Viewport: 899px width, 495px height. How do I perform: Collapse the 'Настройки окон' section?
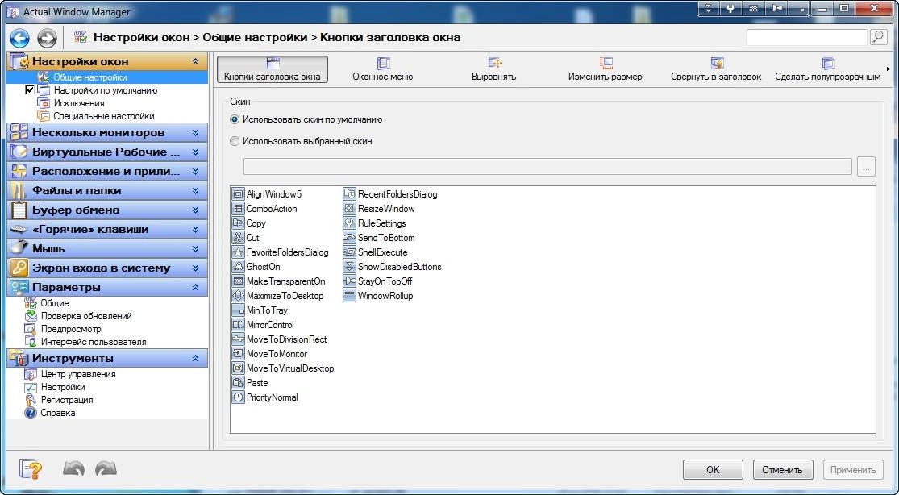(195, 61)
